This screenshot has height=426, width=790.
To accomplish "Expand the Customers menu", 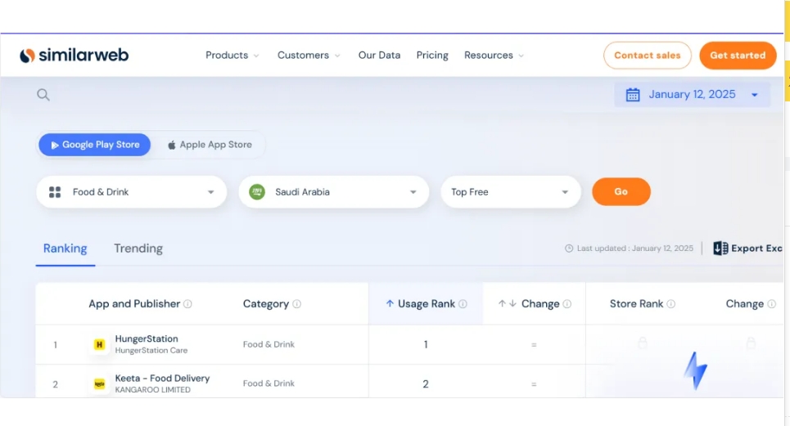I will 309,56.
